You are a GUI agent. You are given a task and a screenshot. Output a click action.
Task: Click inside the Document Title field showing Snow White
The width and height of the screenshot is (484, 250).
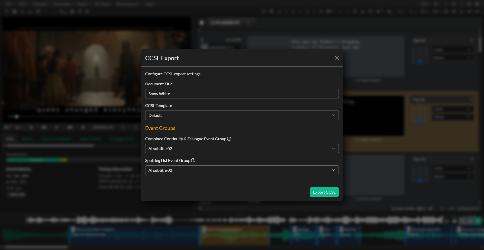pos(242,93)
